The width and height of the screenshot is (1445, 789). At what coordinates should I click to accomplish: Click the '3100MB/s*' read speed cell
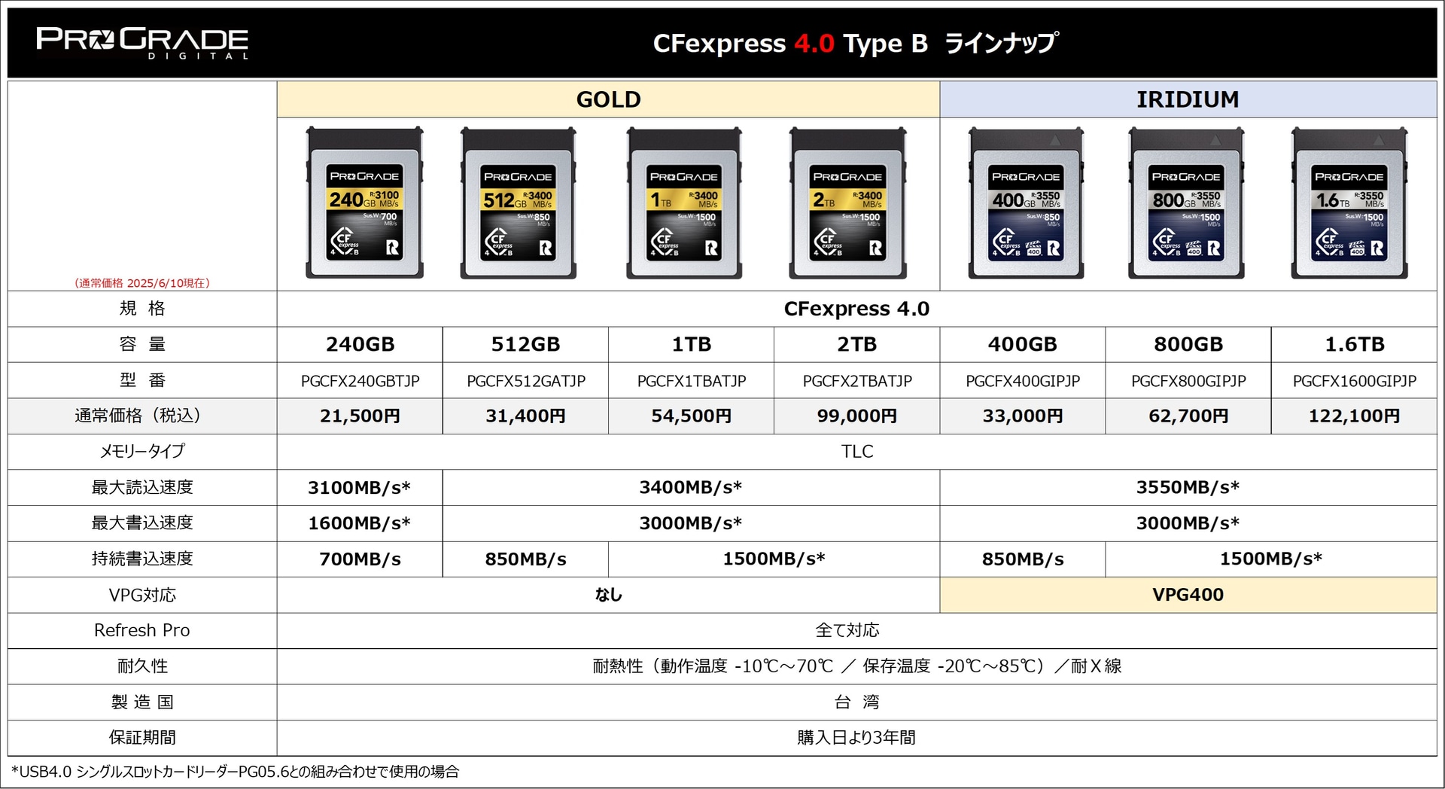tap(360, 487)
